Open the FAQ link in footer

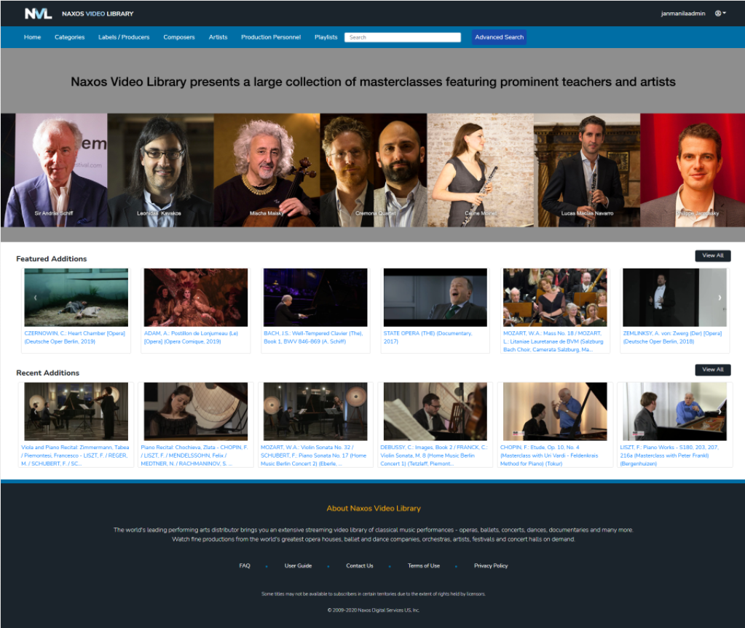tap(244, 565)
